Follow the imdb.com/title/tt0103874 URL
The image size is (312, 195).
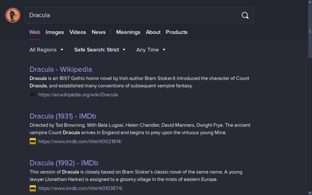click(x=80, y=188)
